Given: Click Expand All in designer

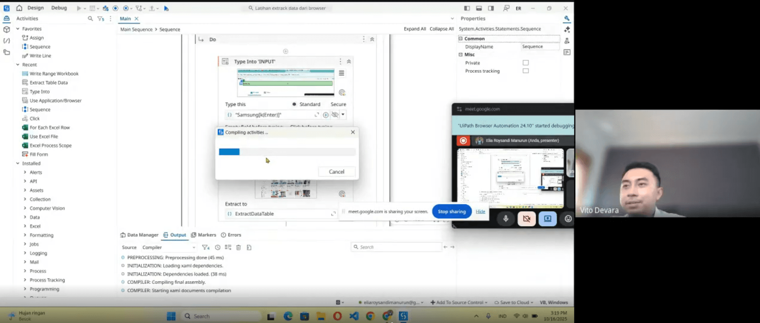Looking at the screenshot, I should click(x=415, y=29).
